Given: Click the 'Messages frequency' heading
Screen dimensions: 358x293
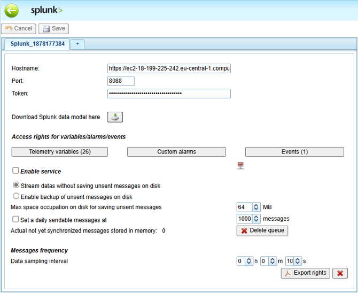Looking at the screenshot, I should 39,250.
